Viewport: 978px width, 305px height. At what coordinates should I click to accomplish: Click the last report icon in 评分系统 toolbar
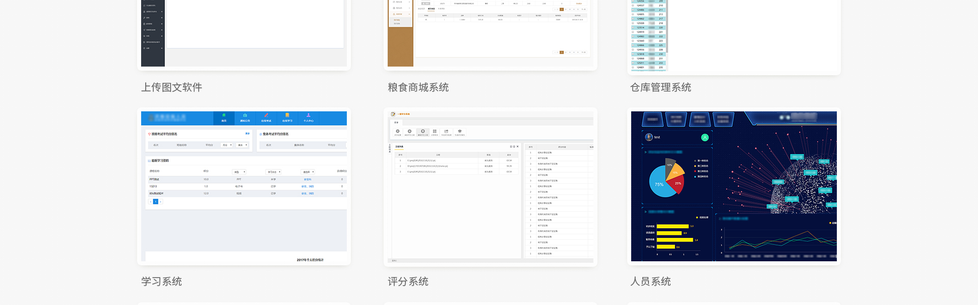(459, 132)
